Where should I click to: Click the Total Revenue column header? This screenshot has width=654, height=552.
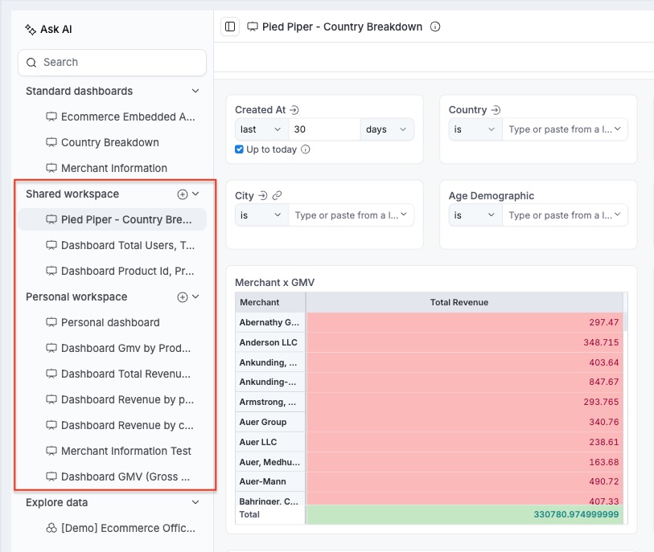click(459, 302)
